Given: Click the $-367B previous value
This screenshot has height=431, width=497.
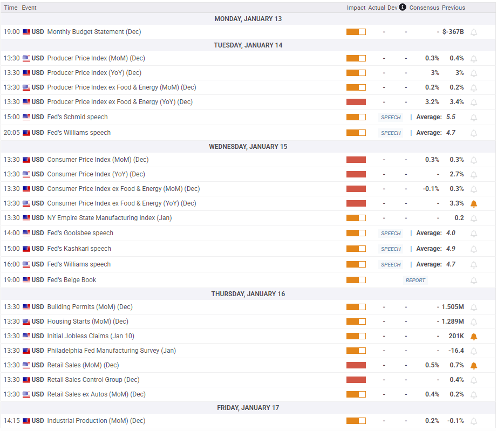Looking at the screenshot, I should [453, 32].
